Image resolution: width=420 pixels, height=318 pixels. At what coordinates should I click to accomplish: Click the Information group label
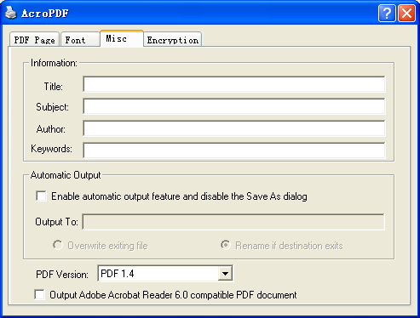54,63
